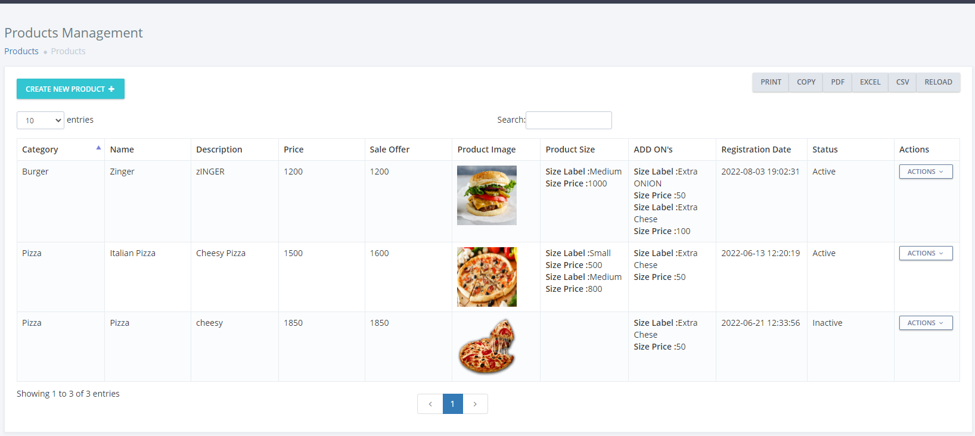Reload the products table

pos(938,82)
